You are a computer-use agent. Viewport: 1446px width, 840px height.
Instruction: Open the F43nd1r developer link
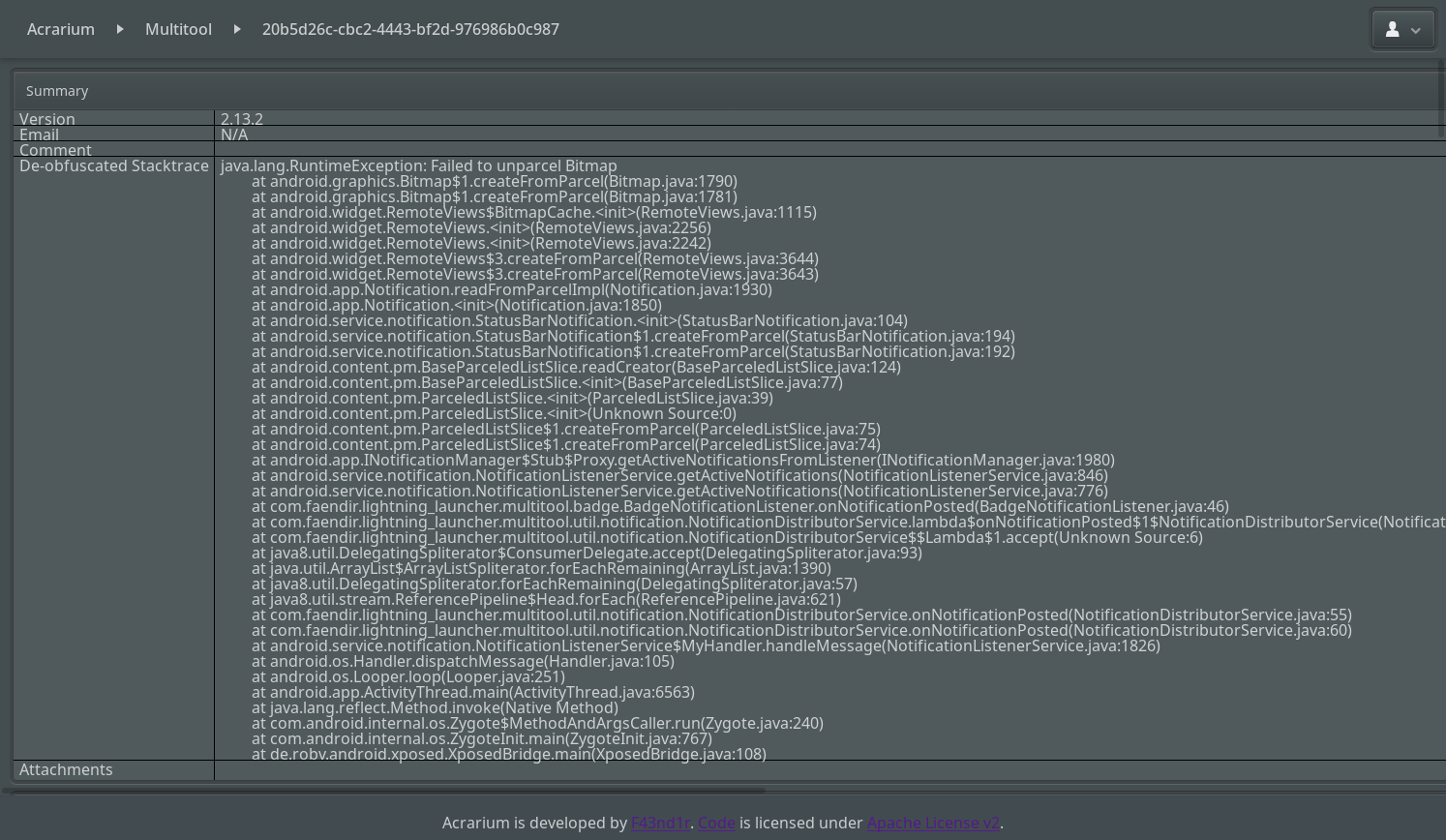pos(660,823)
